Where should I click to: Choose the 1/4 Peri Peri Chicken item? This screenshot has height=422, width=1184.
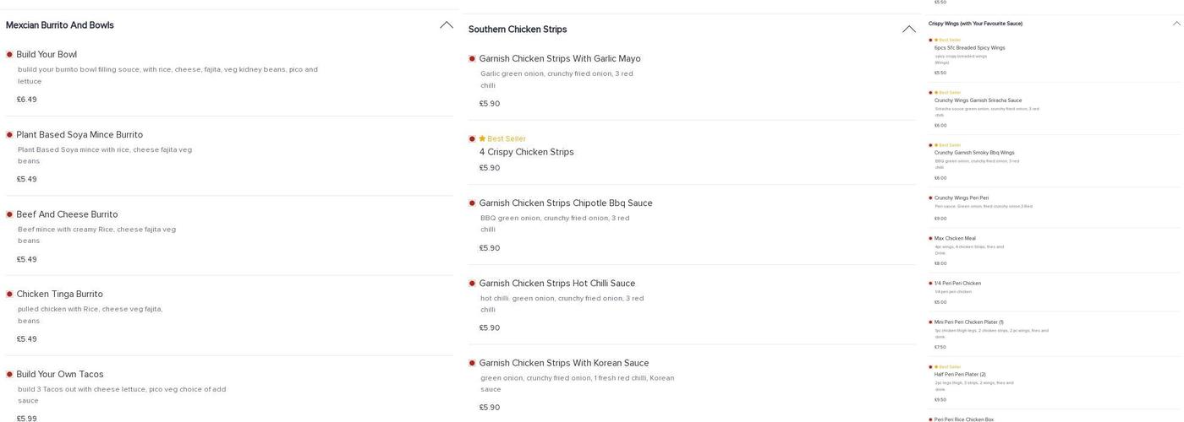coord(957,284)
